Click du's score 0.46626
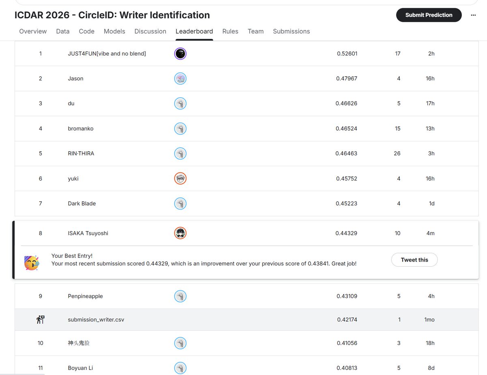This screenshot has width=487, height=375. click(347, 103)
